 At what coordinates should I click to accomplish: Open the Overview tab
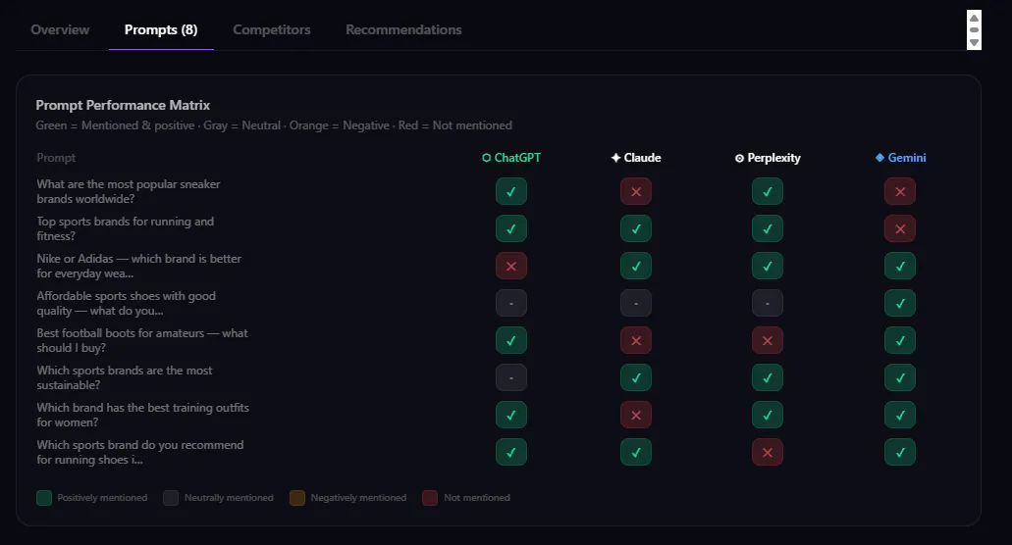[x=60, y=29]
